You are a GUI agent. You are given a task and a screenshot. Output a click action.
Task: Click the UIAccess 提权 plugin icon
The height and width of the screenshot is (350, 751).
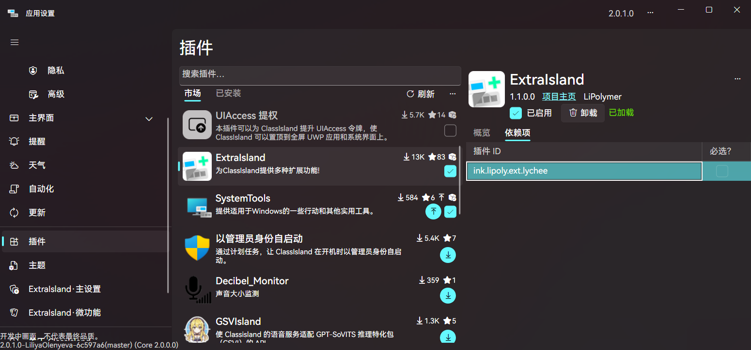(x=197, y=124)
